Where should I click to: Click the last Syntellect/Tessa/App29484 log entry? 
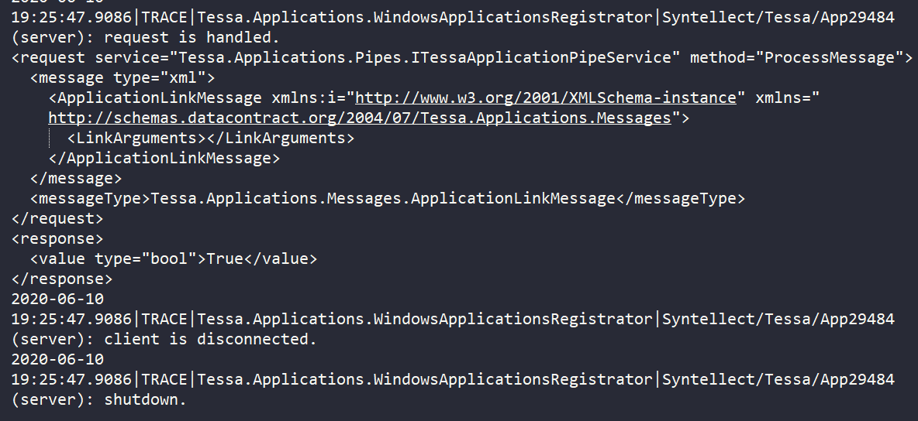[778, 379]
